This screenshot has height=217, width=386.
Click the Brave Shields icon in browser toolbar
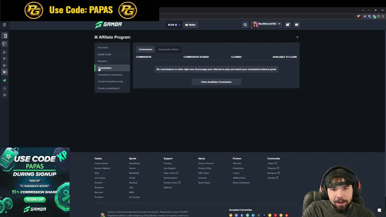(359, 16)
